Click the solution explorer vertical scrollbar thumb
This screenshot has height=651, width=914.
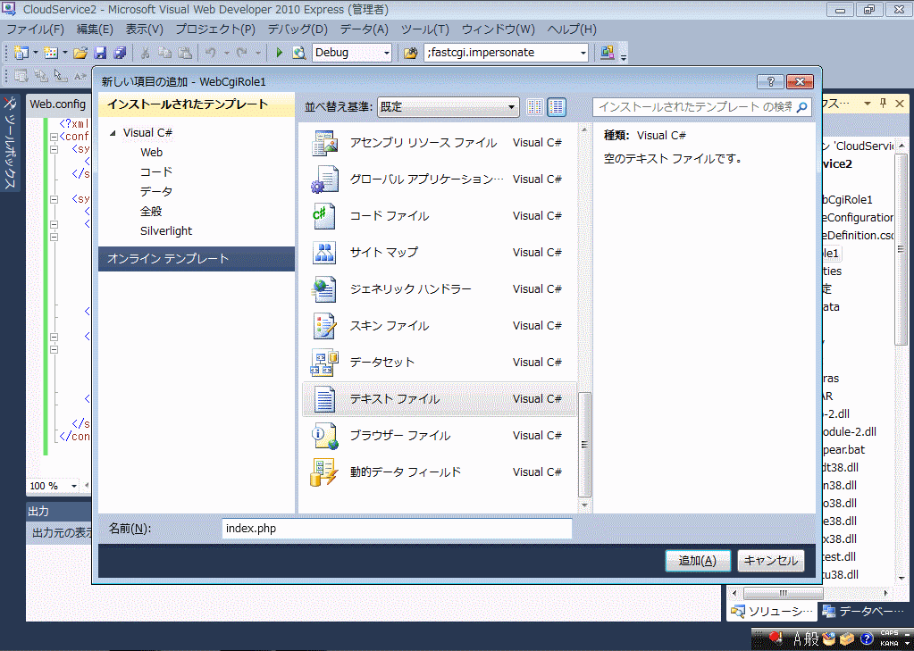click(901, 247)
